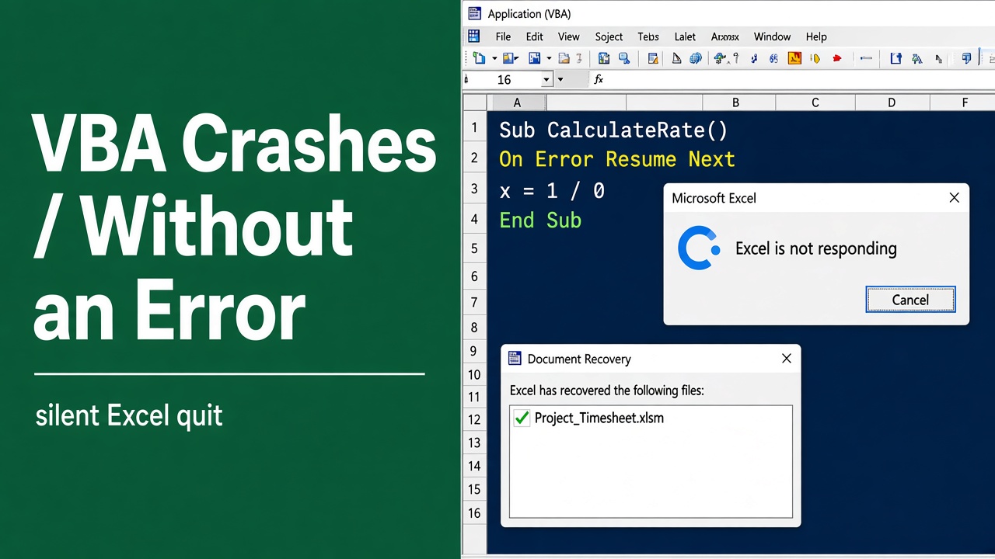Click the 'Excel is not responding' message
Image resolution: width=995 pixels, height=559 pixels.
pyautogui.click(x=815, y=248)
